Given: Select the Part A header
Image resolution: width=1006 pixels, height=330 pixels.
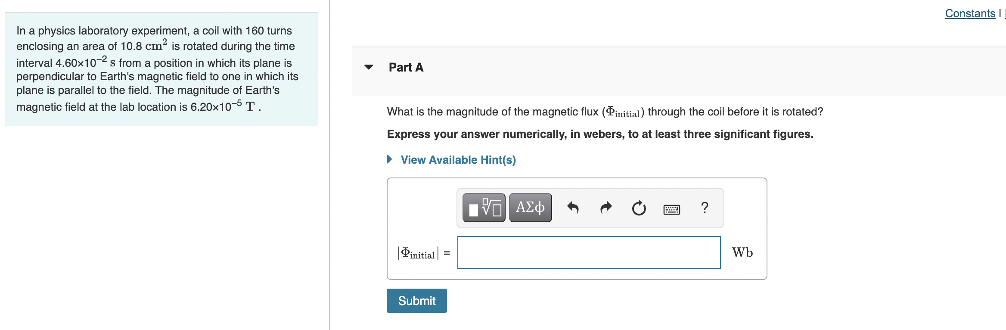Looking at the screenshot, I should pos(405,68).
